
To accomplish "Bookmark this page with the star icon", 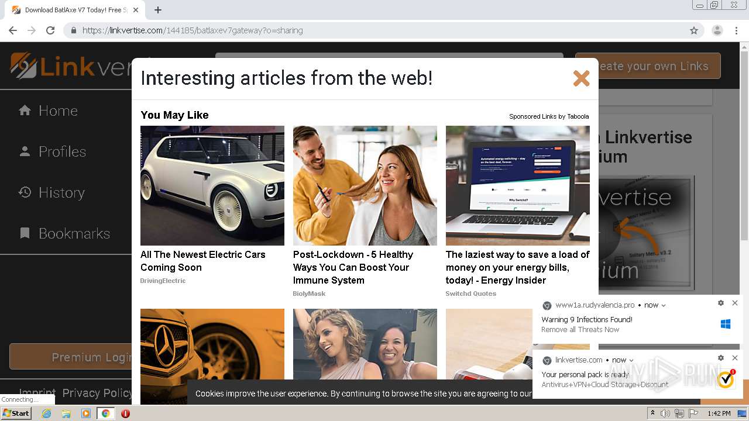I will 694,30.
